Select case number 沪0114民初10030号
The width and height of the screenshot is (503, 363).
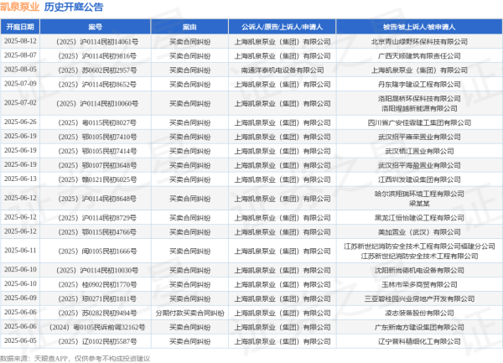109,270
